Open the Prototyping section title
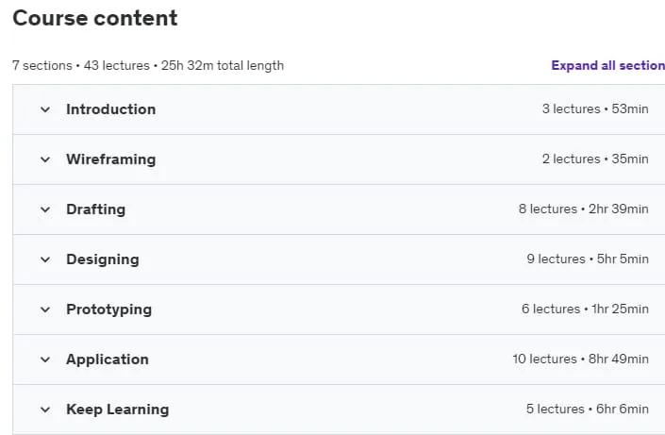The image size is (665, 435). pos(109,310)
